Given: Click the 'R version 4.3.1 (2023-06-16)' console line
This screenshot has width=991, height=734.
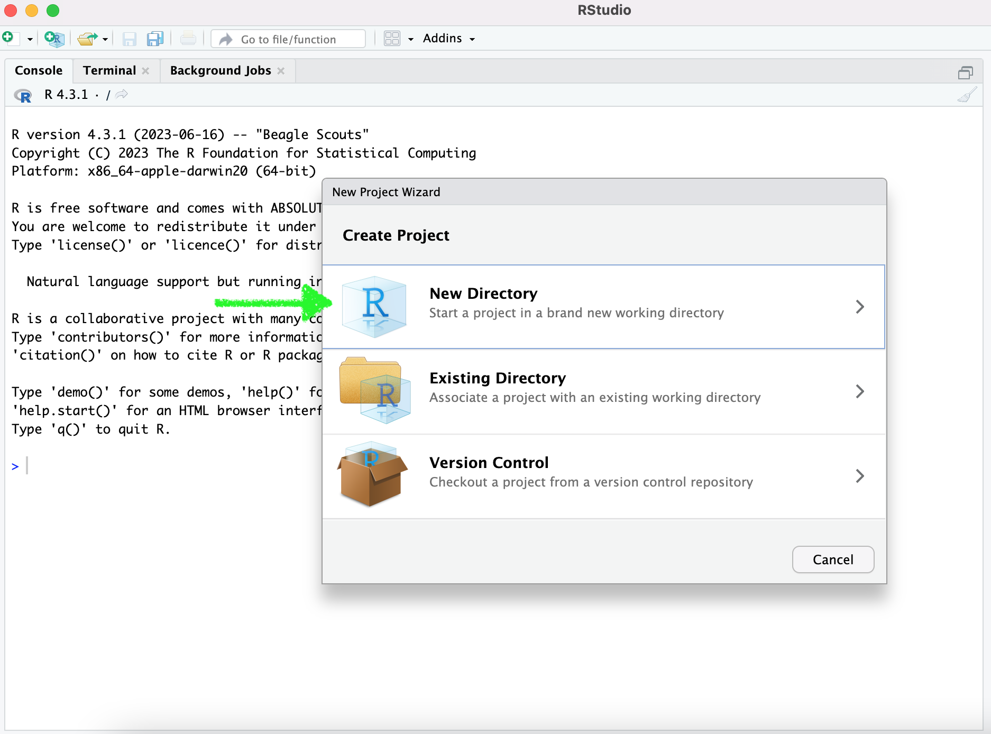Looking at the screenshot, I should click(190, 135).
